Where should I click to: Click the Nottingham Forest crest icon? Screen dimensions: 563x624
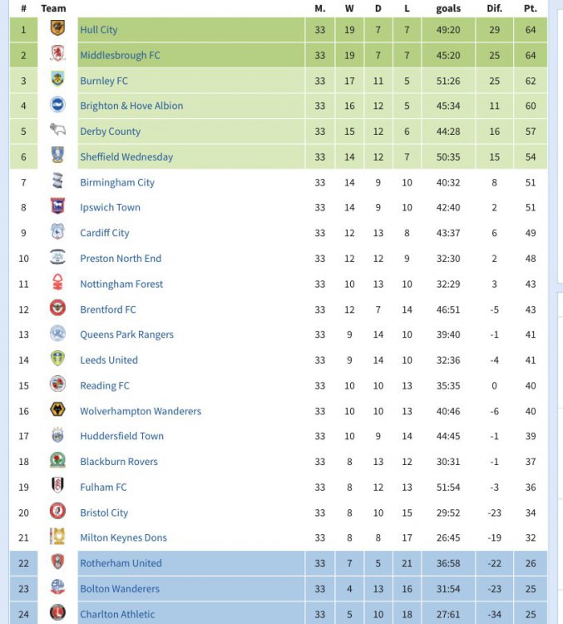click(x=57, y=284)
